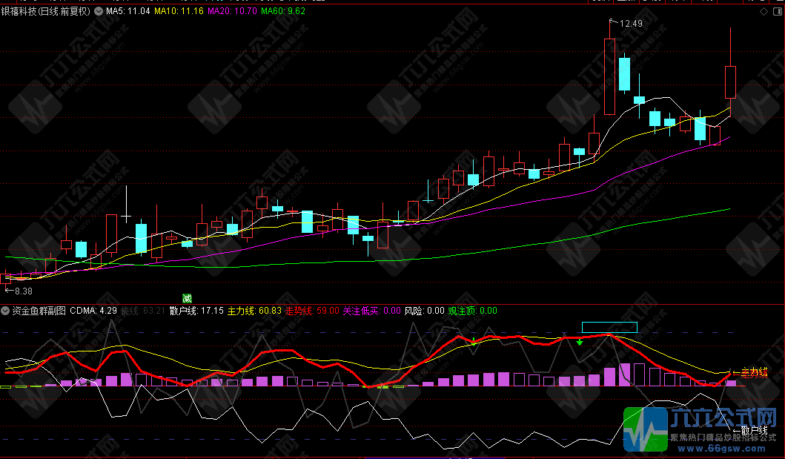Click the magenta 关注低买: 0.00 label
Viewport: 785px width, 459px height.
pos(371,311)
